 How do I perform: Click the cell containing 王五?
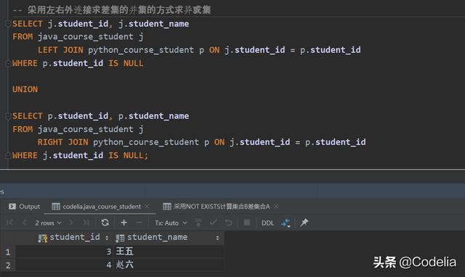(169, 252)
